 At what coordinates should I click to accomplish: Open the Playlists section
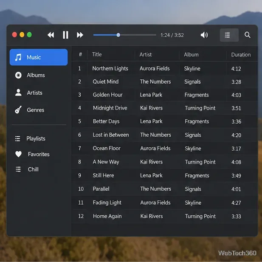[x=36, y=138]
